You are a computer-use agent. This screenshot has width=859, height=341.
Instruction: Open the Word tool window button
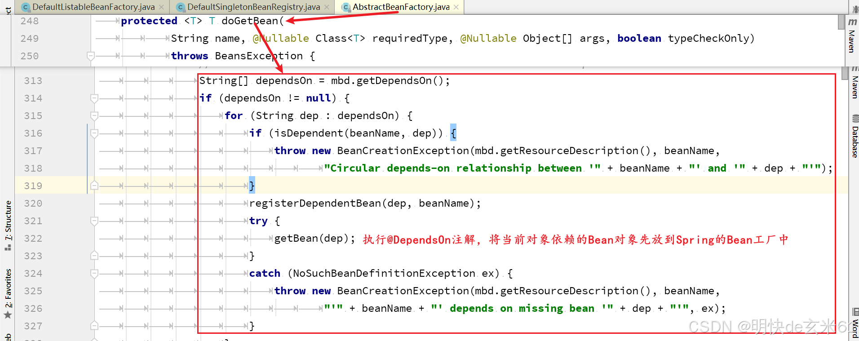click(x=855, y=323)
